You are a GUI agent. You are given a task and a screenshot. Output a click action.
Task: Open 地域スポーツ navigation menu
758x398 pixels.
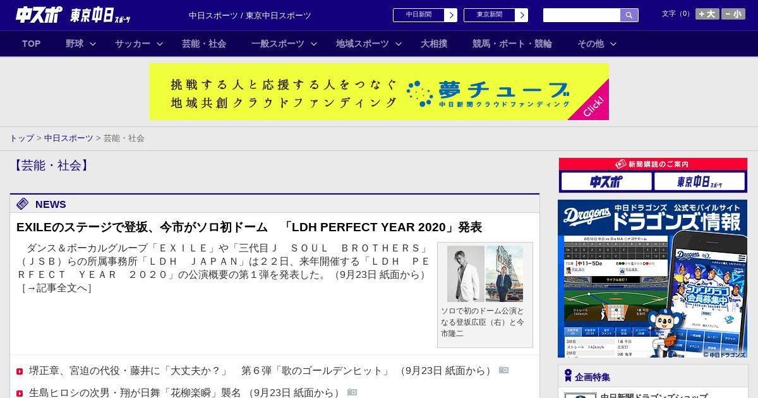[363, 44]
